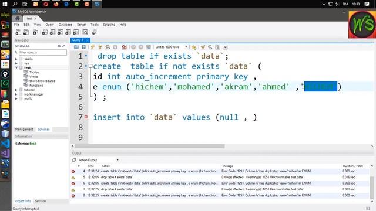The width and height of the screenshot is (376, 211).
Task: Open Windows taskbar search
Action: coord(15,4)
